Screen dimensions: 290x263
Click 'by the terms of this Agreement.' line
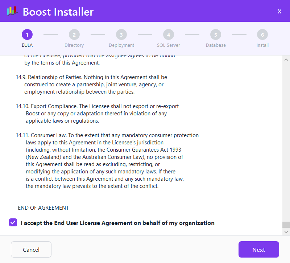[62, 63]
